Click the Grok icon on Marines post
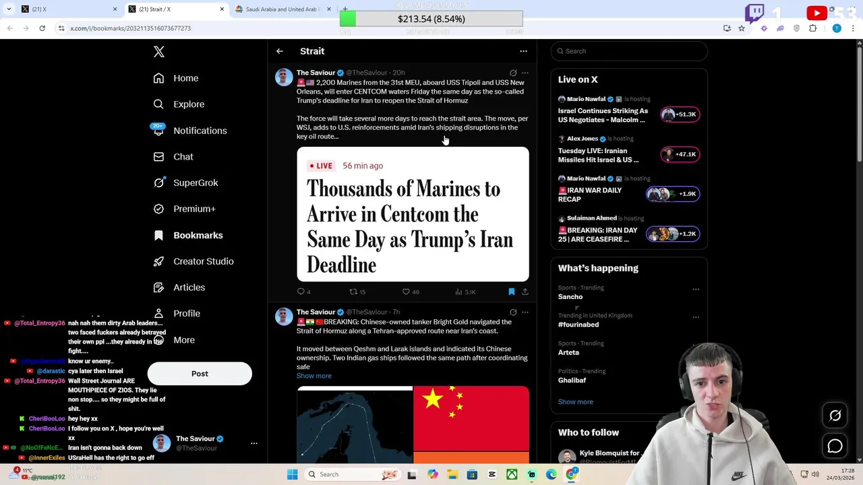The image size is (863, 485). (513, 73)
